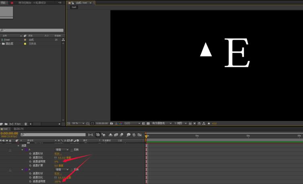Screen dimensions: 303x184
Task: Toggle the transparency grid icon
Action: pyautogui.click(x=148, y=123)
